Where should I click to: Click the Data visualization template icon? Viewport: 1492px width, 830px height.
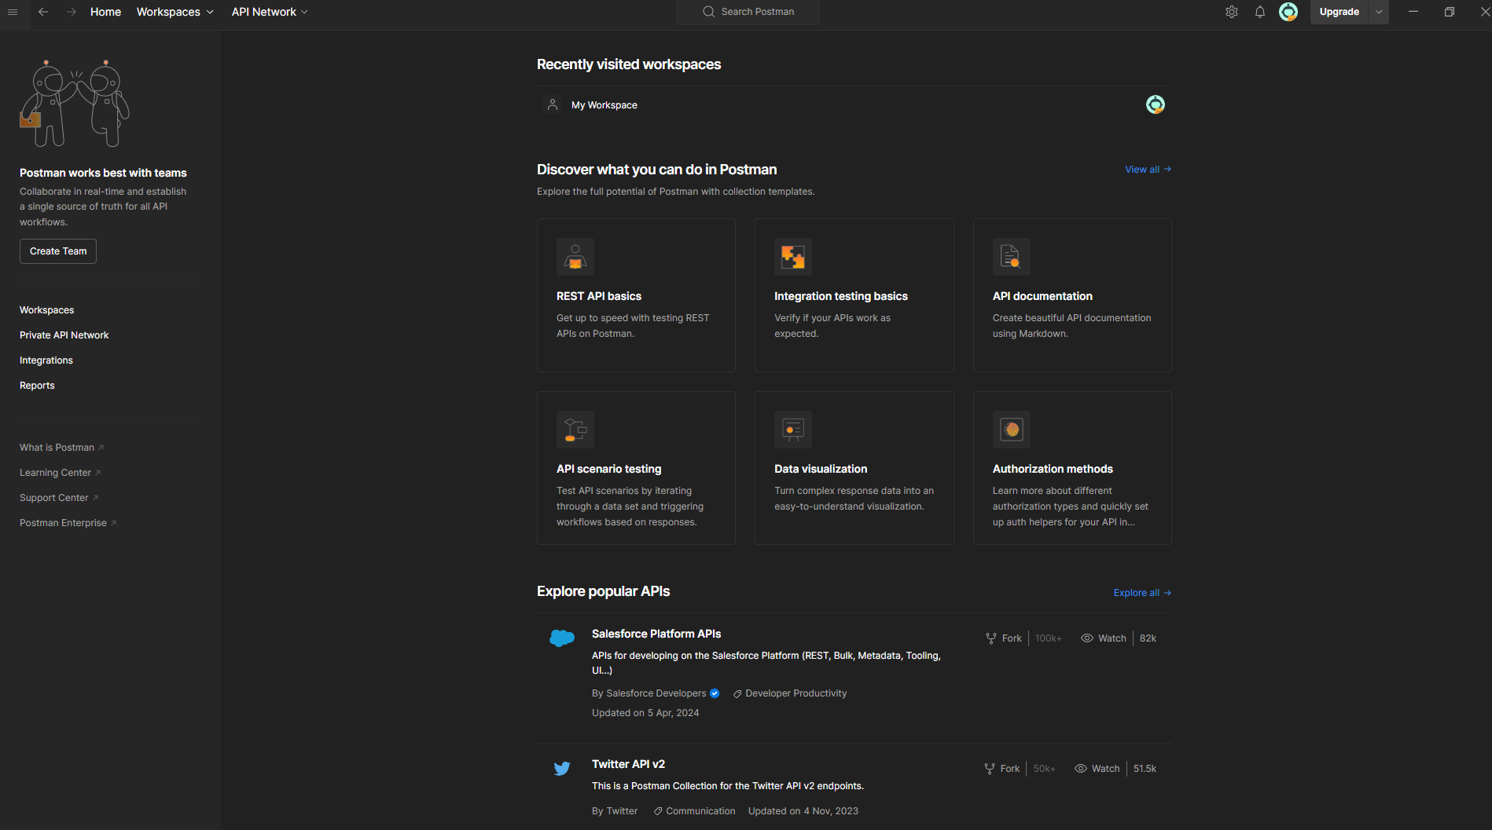coord(793,430)
